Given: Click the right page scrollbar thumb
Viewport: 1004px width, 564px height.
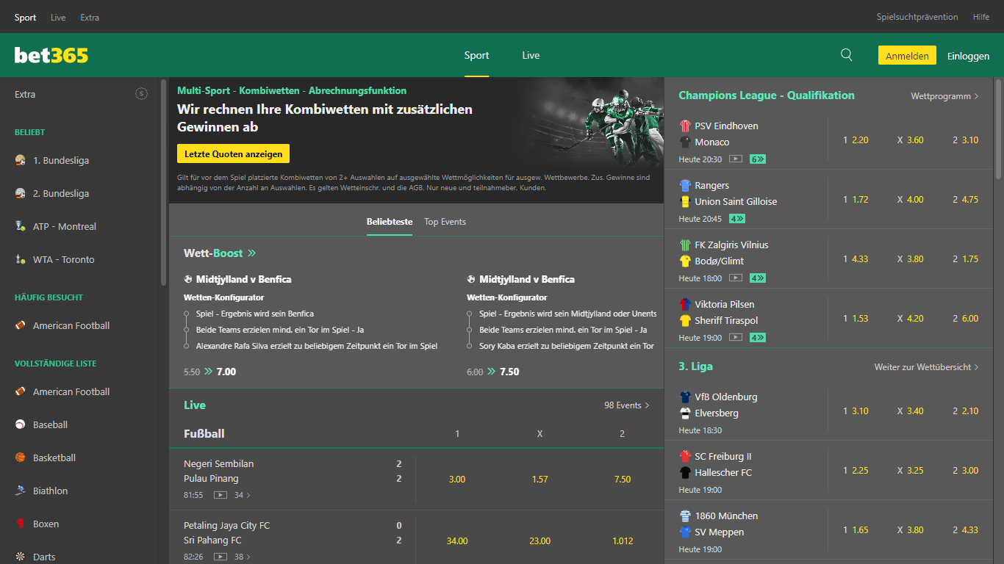Looking at the screenshot, I should coord(999,129).
